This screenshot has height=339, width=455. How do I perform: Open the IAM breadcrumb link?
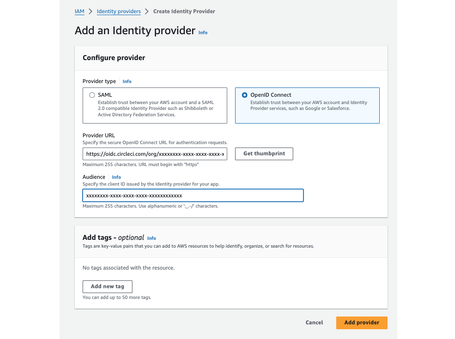coord(79,11)
